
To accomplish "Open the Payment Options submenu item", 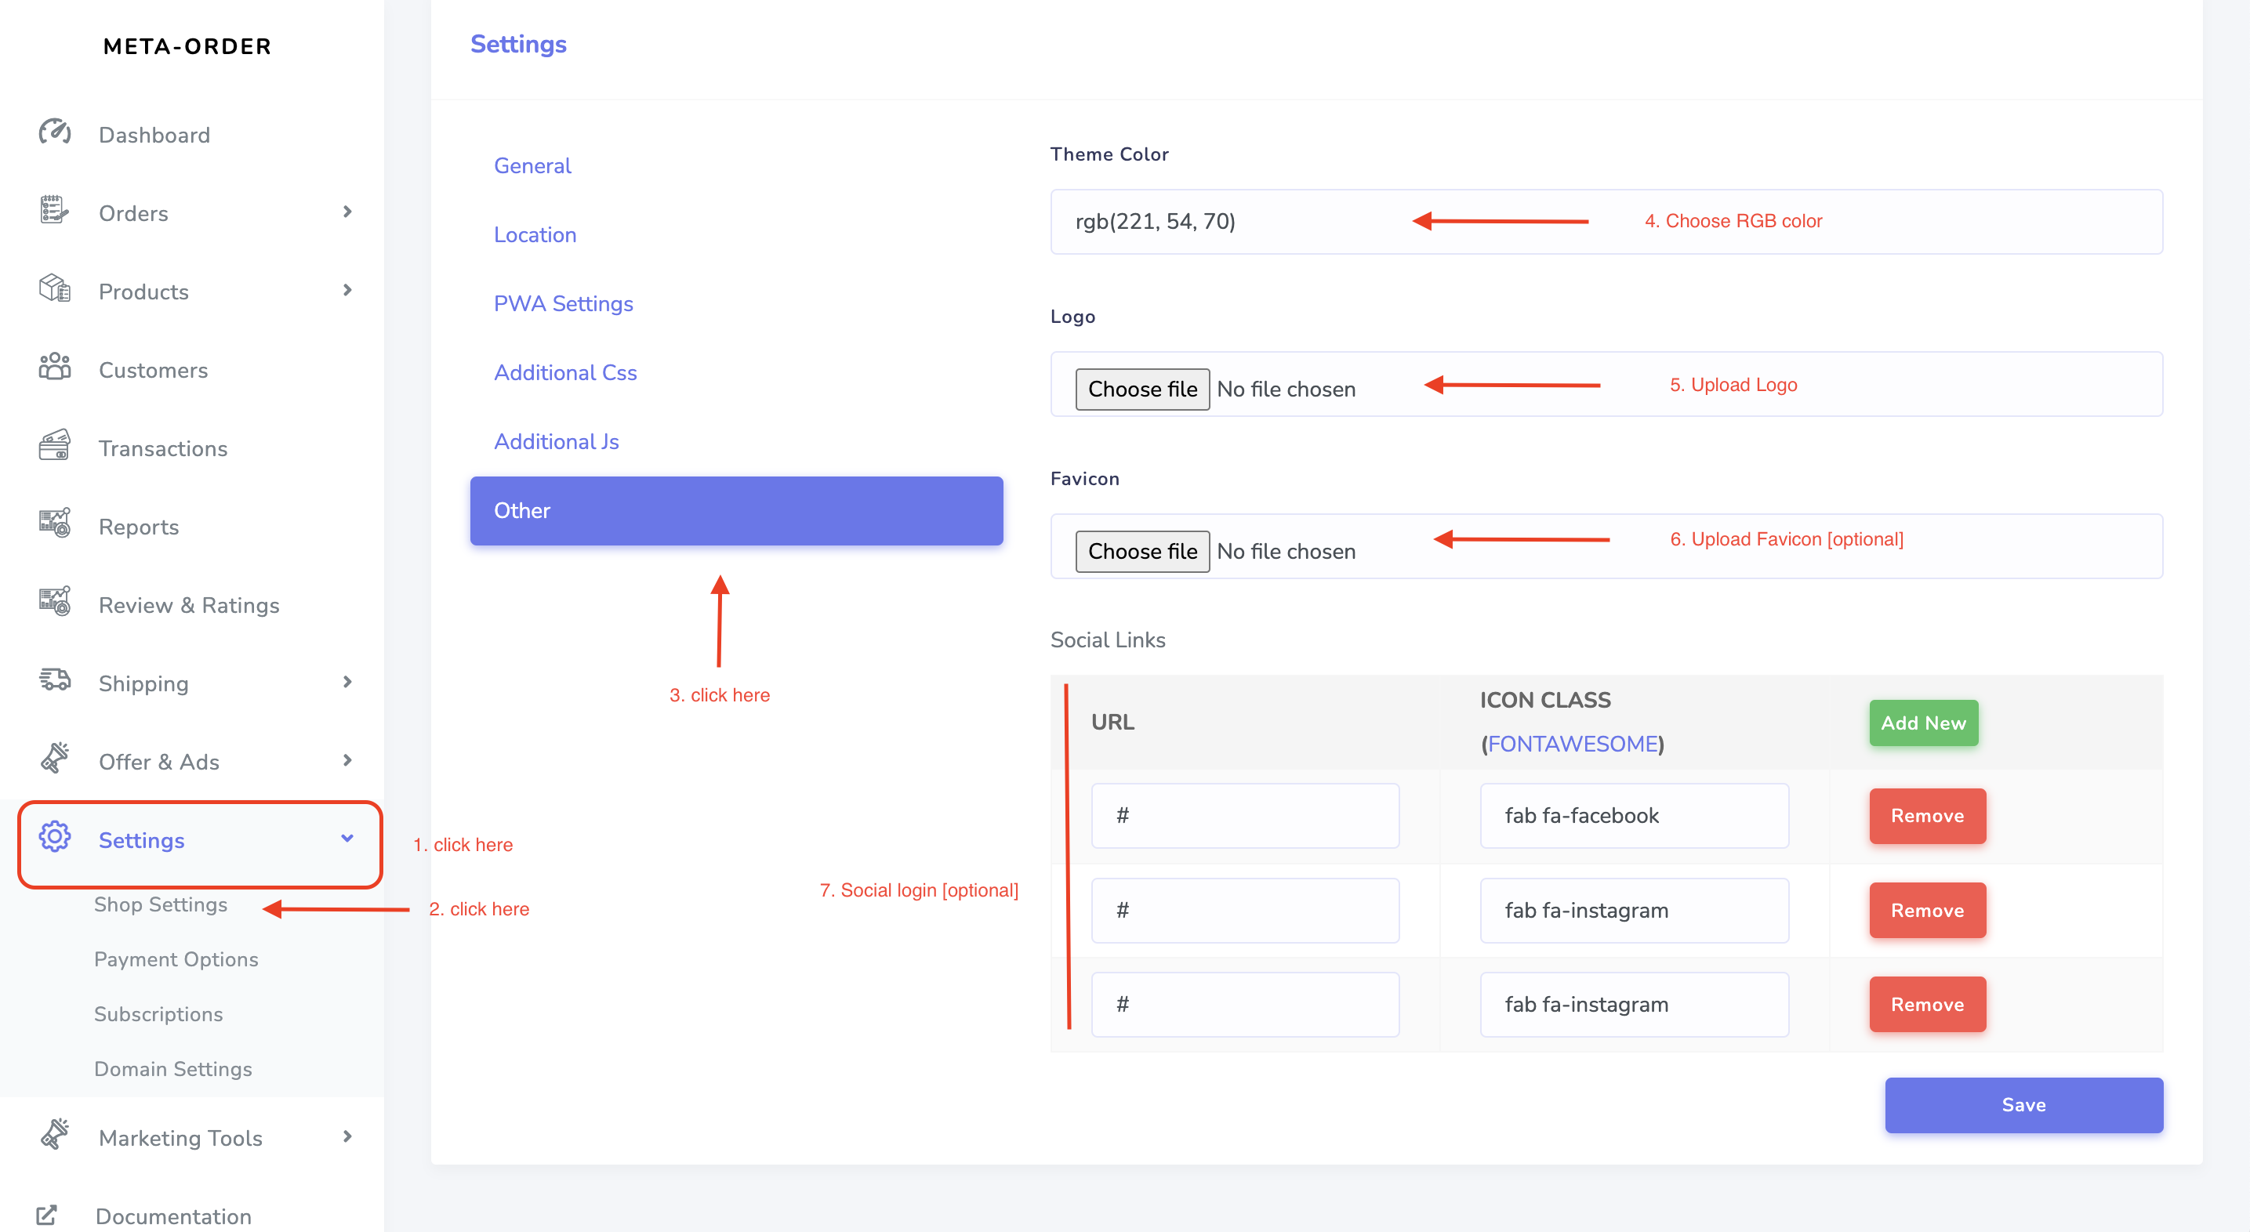I will (x=176, y=959).
